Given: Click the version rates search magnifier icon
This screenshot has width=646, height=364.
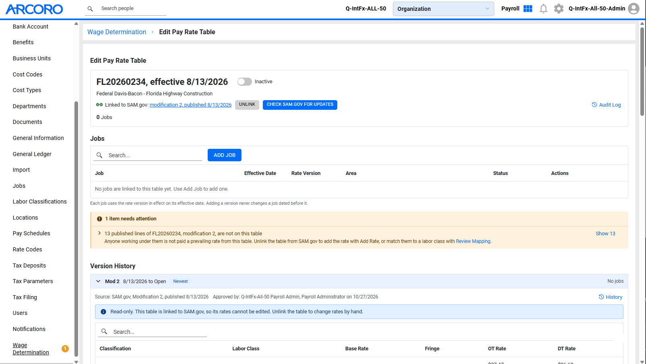Looking at the screenshot, I should [104, 331].
